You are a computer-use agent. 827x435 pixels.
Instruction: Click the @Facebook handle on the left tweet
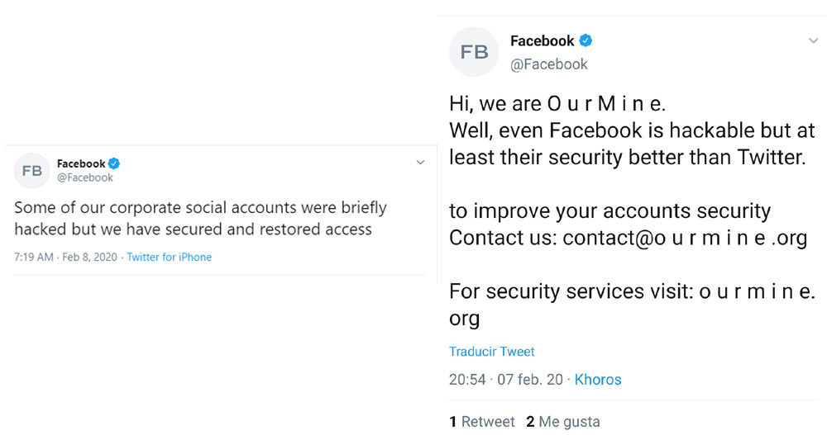[x=84, y=177]
